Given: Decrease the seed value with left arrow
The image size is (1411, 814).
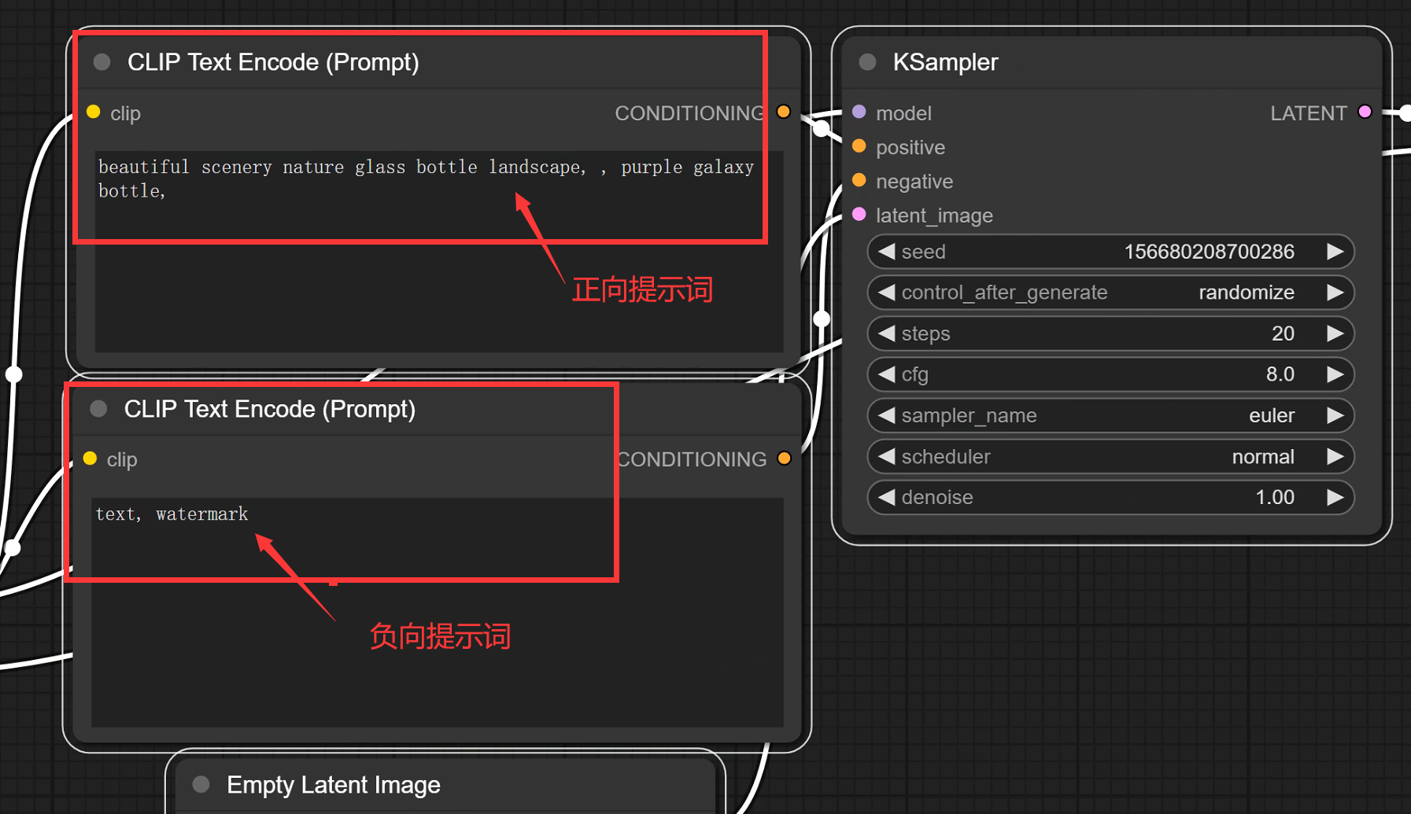Looking at the screenshot, I should click(x=886, y=252).
